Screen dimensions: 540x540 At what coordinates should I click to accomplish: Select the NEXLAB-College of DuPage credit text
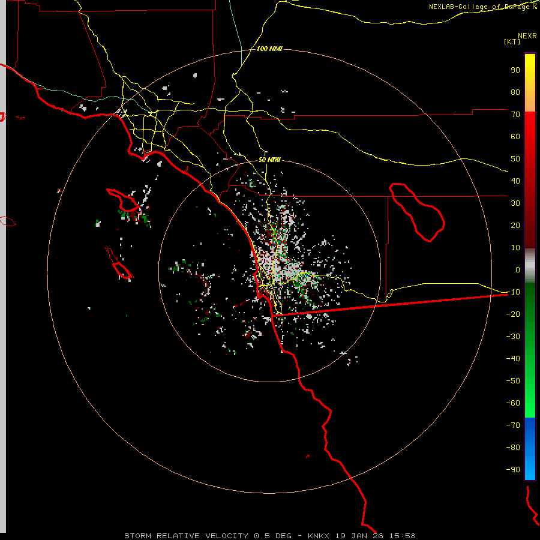click(x=480, y=7)
